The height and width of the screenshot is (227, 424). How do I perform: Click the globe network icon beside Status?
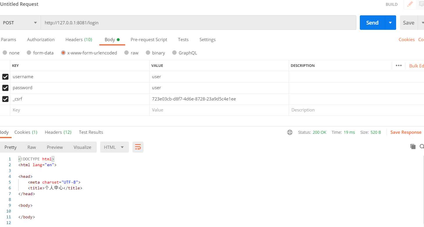290,132
